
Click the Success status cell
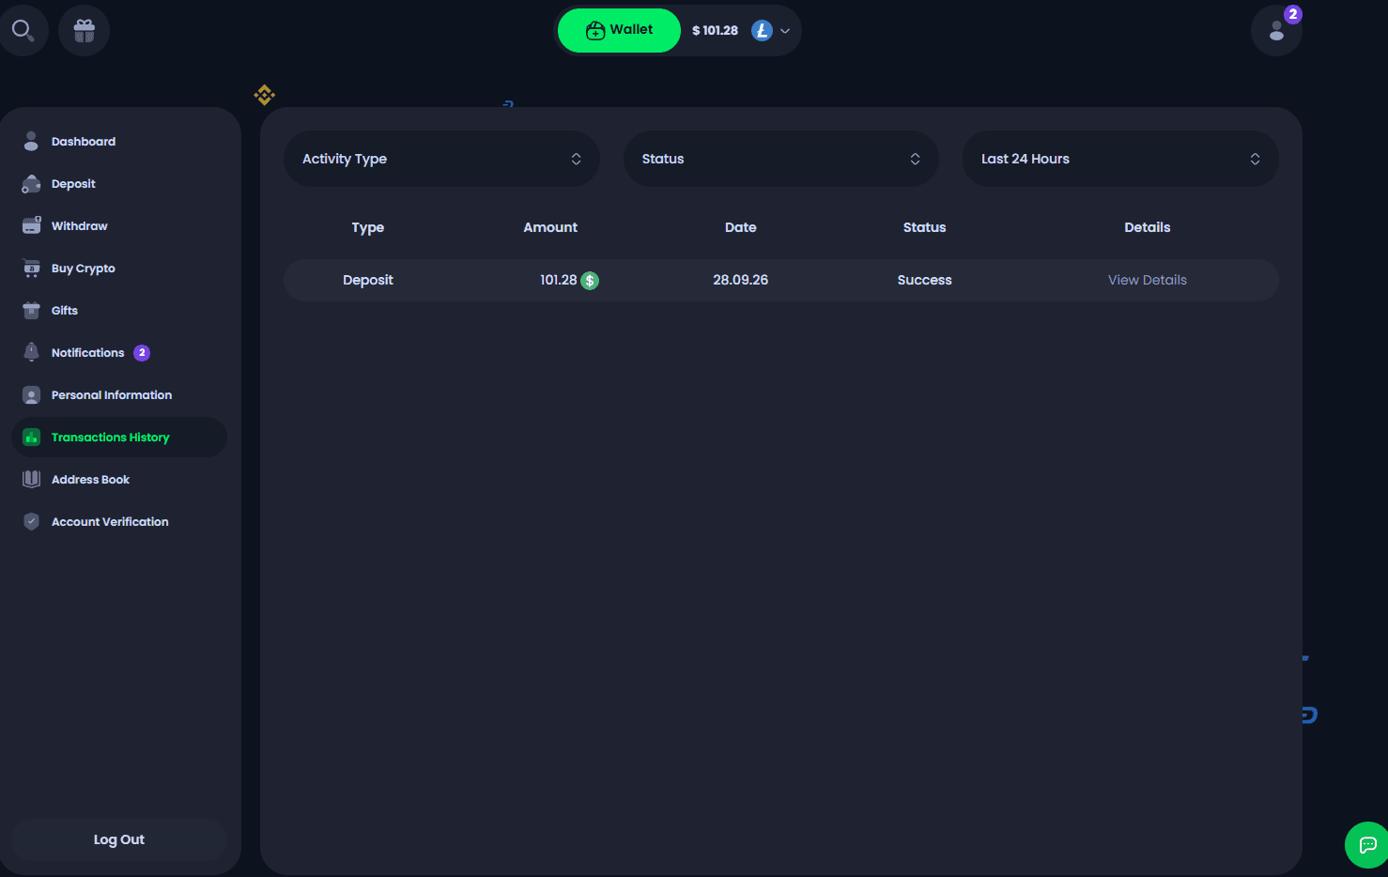[x=924, y=280]
